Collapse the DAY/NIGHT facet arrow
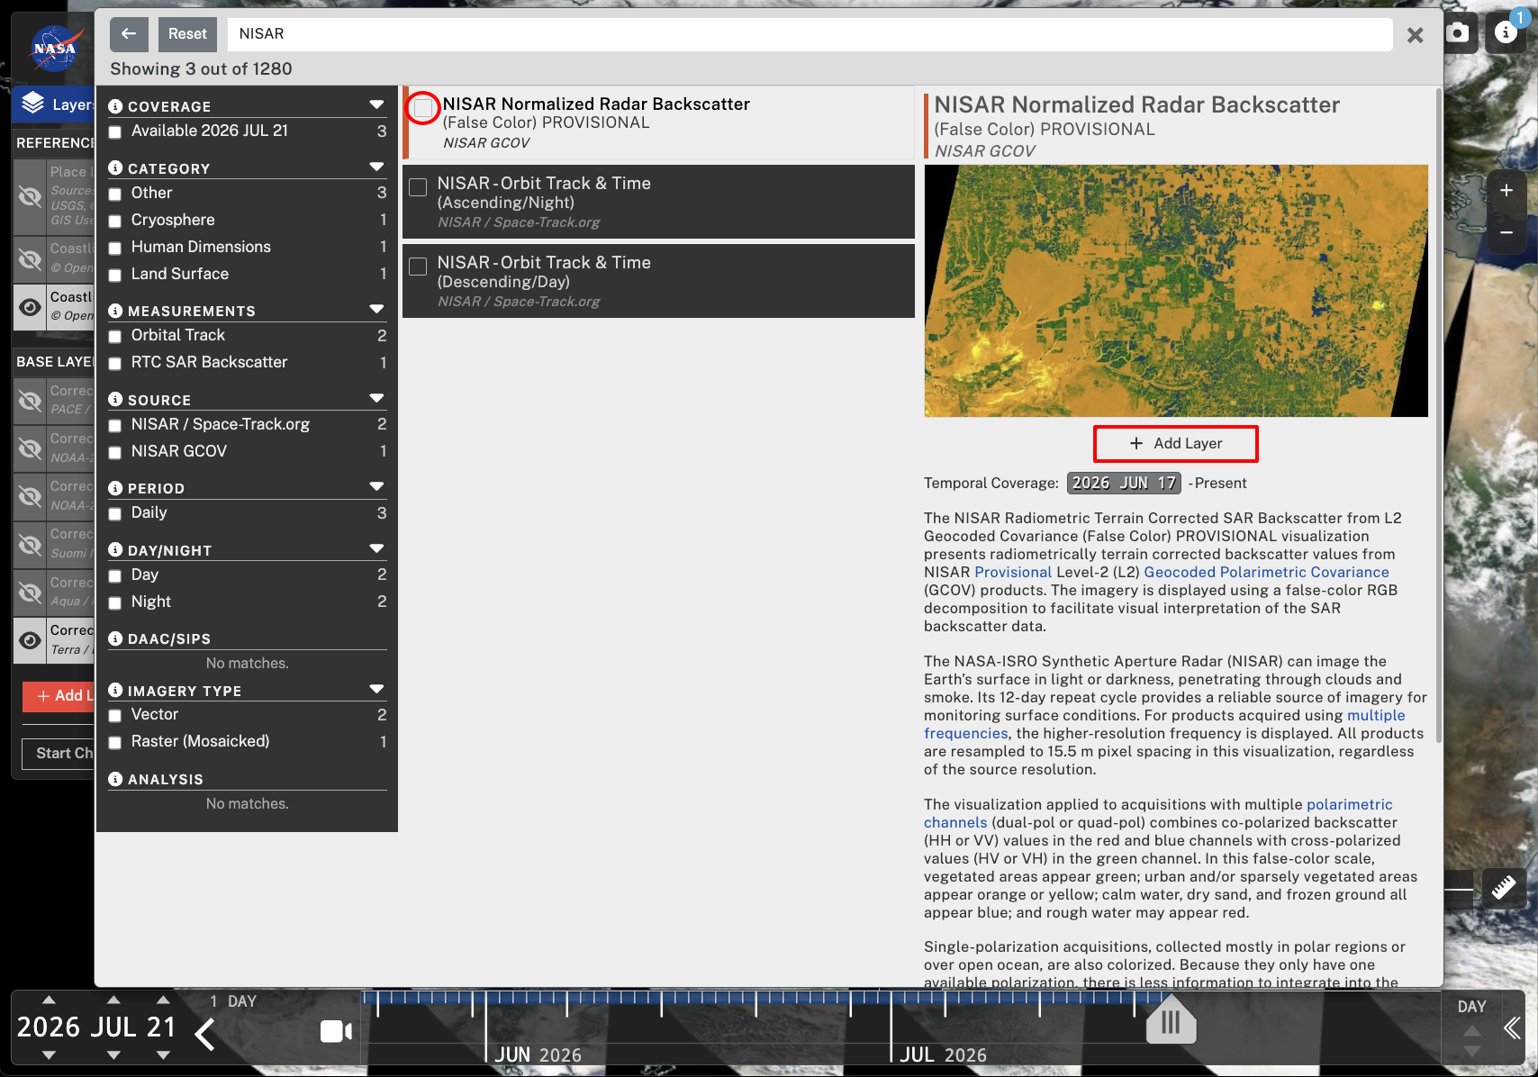The height and width of the screenshot is (1077, 1538). [x=376, y=549]
